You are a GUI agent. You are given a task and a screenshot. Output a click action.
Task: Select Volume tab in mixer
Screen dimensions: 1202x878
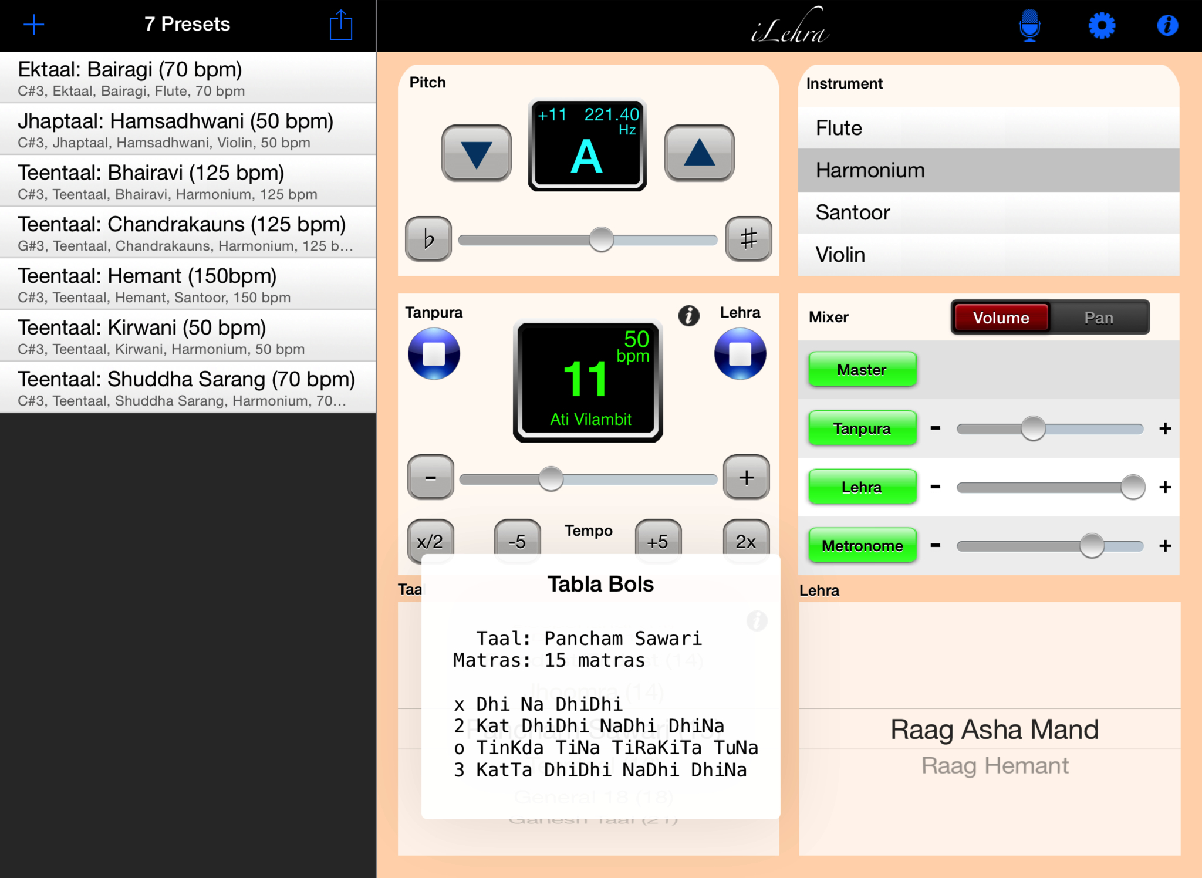pos(1001,318)
